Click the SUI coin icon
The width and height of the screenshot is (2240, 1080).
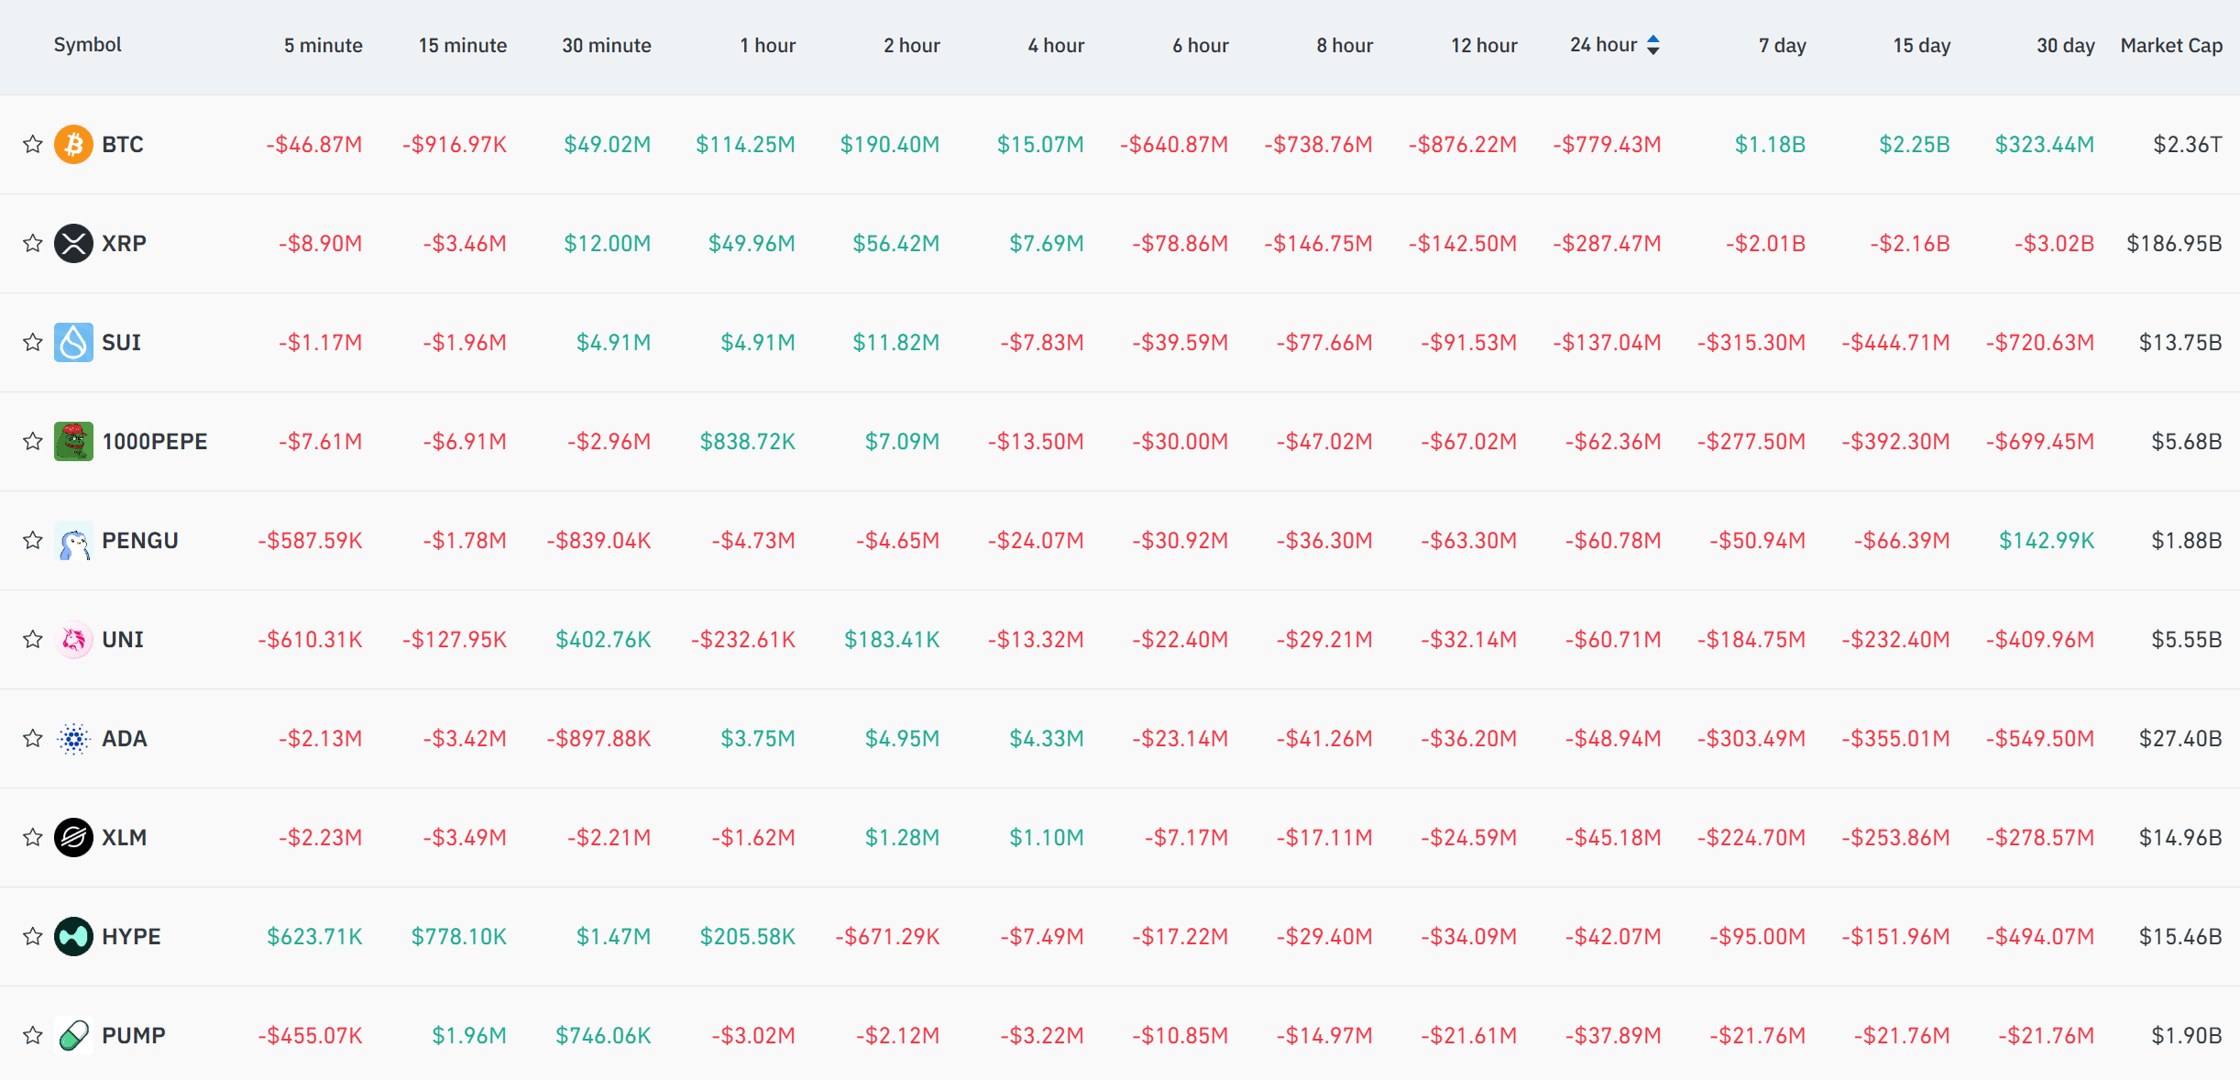tap(73, 342)
